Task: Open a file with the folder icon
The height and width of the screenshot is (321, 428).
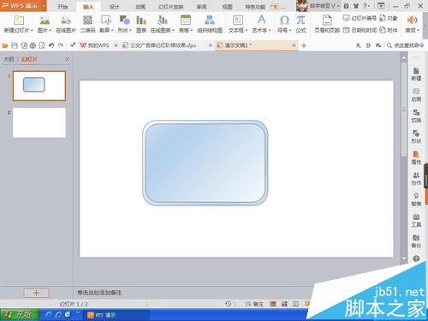Action: pyautogui.click(x=5, y=45)
